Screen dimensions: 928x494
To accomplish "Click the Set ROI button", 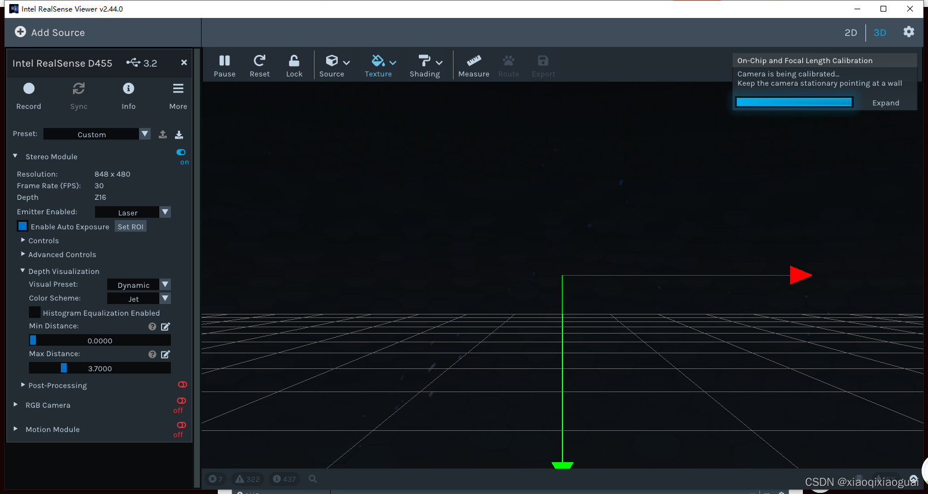I will point(130,226).
